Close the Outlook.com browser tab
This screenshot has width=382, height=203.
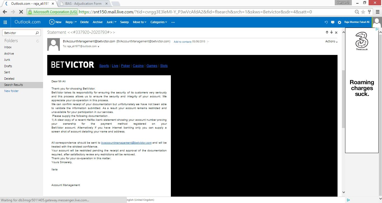[x=53, y=4]
